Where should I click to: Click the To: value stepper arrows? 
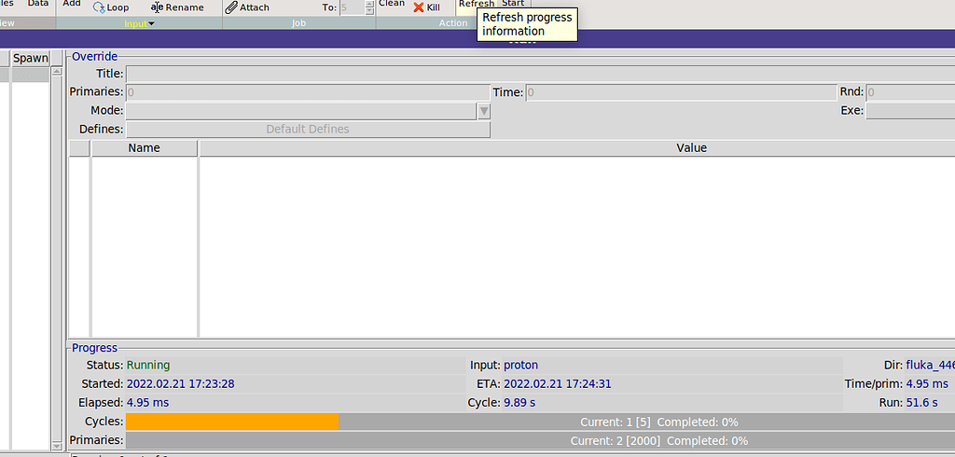tap(370, 7)
